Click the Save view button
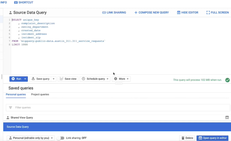The width and height of the screenshot is (231, 141). 68,79
